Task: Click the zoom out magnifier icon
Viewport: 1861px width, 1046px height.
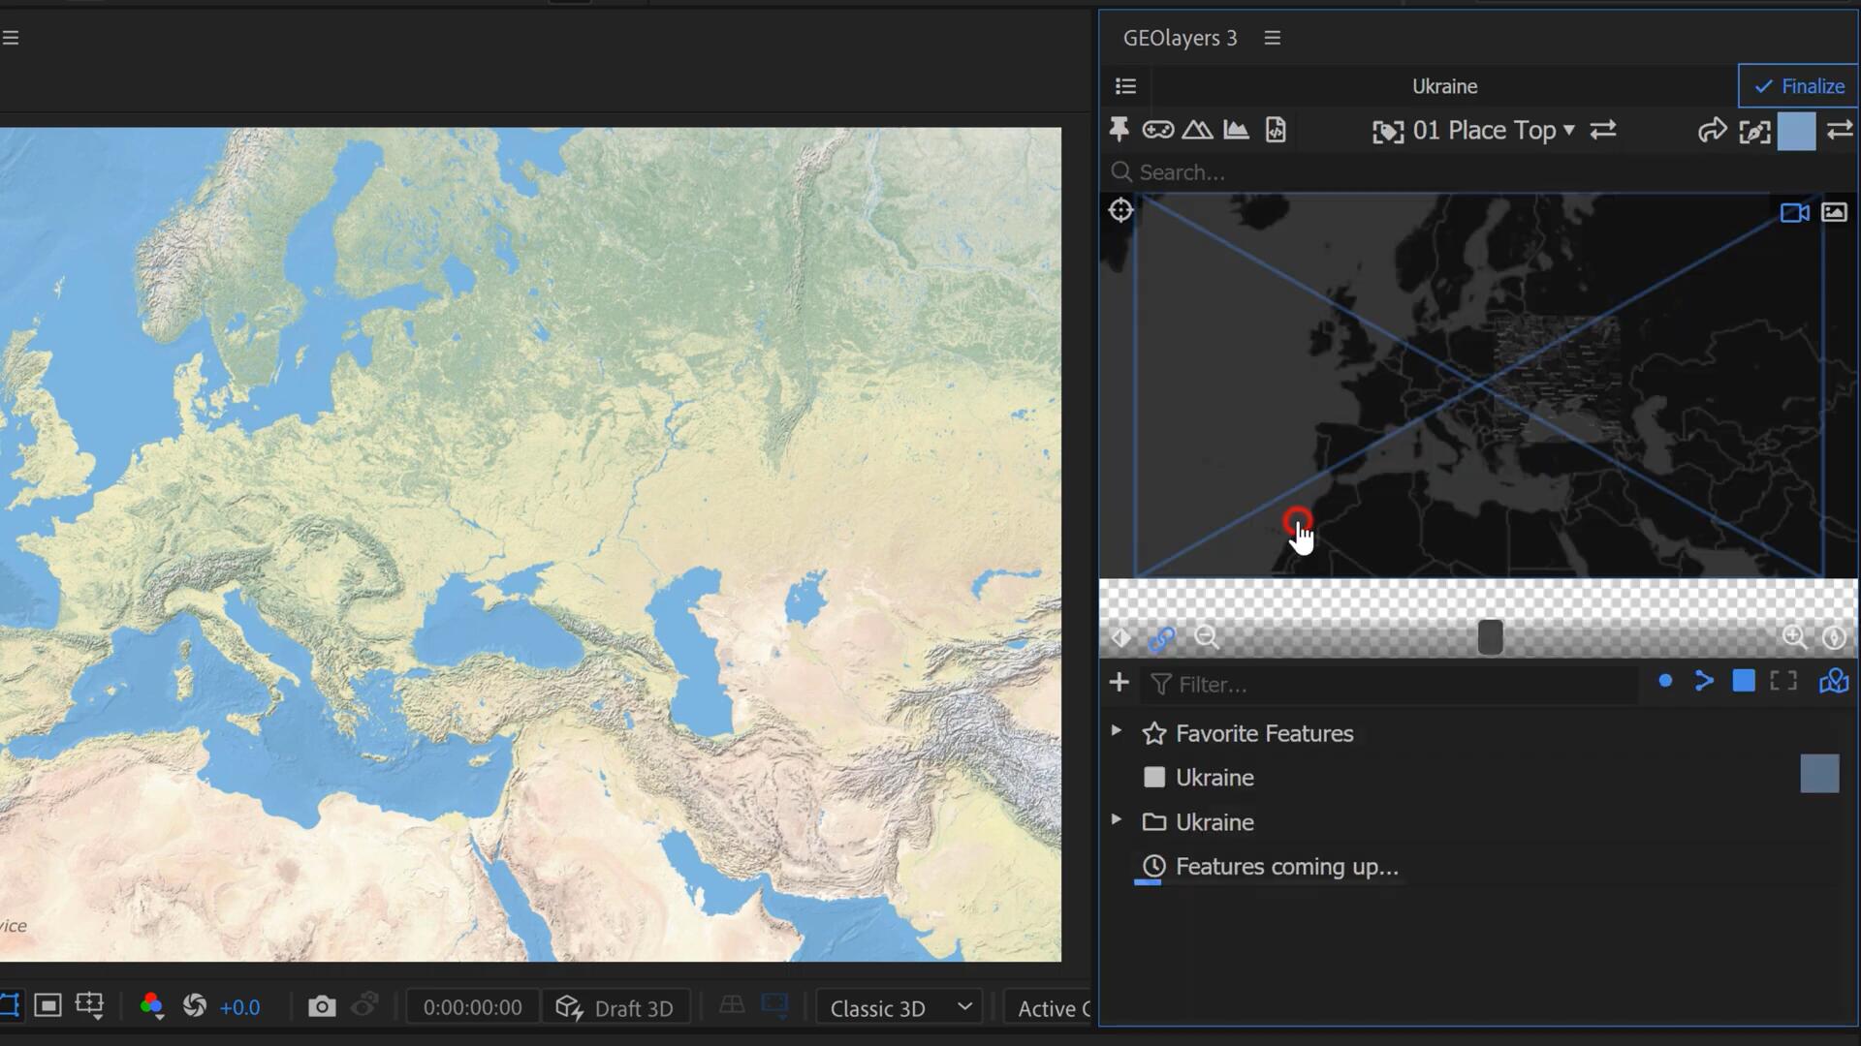Action: click(1207, 637)
